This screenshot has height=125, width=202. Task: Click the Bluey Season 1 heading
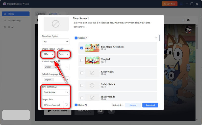pos(81,18)
